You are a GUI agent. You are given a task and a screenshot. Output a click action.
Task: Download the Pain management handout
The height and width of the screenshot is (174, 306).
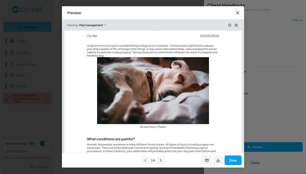pyautogui.click(x=218, y=160)
